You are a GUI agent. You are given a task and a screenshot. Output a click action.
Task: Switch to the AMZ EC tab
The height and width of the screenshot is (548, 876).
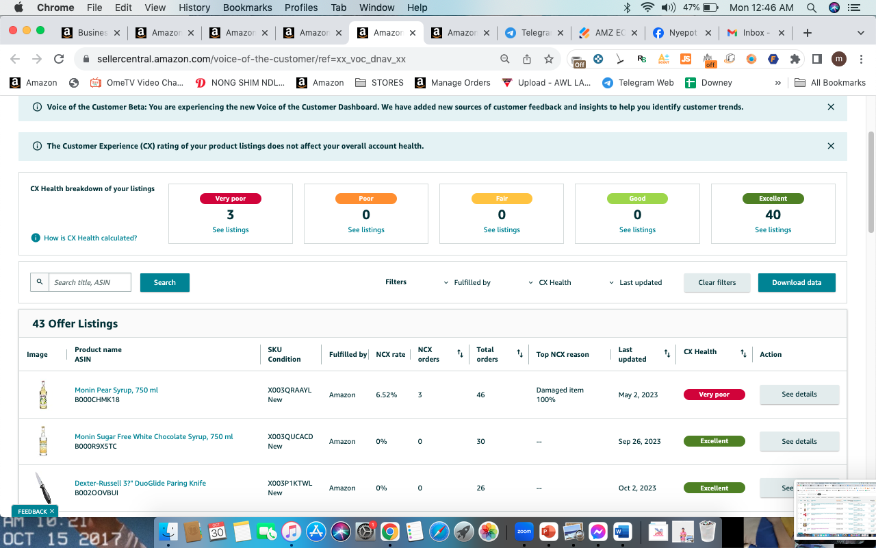click(x=608, y=33)
